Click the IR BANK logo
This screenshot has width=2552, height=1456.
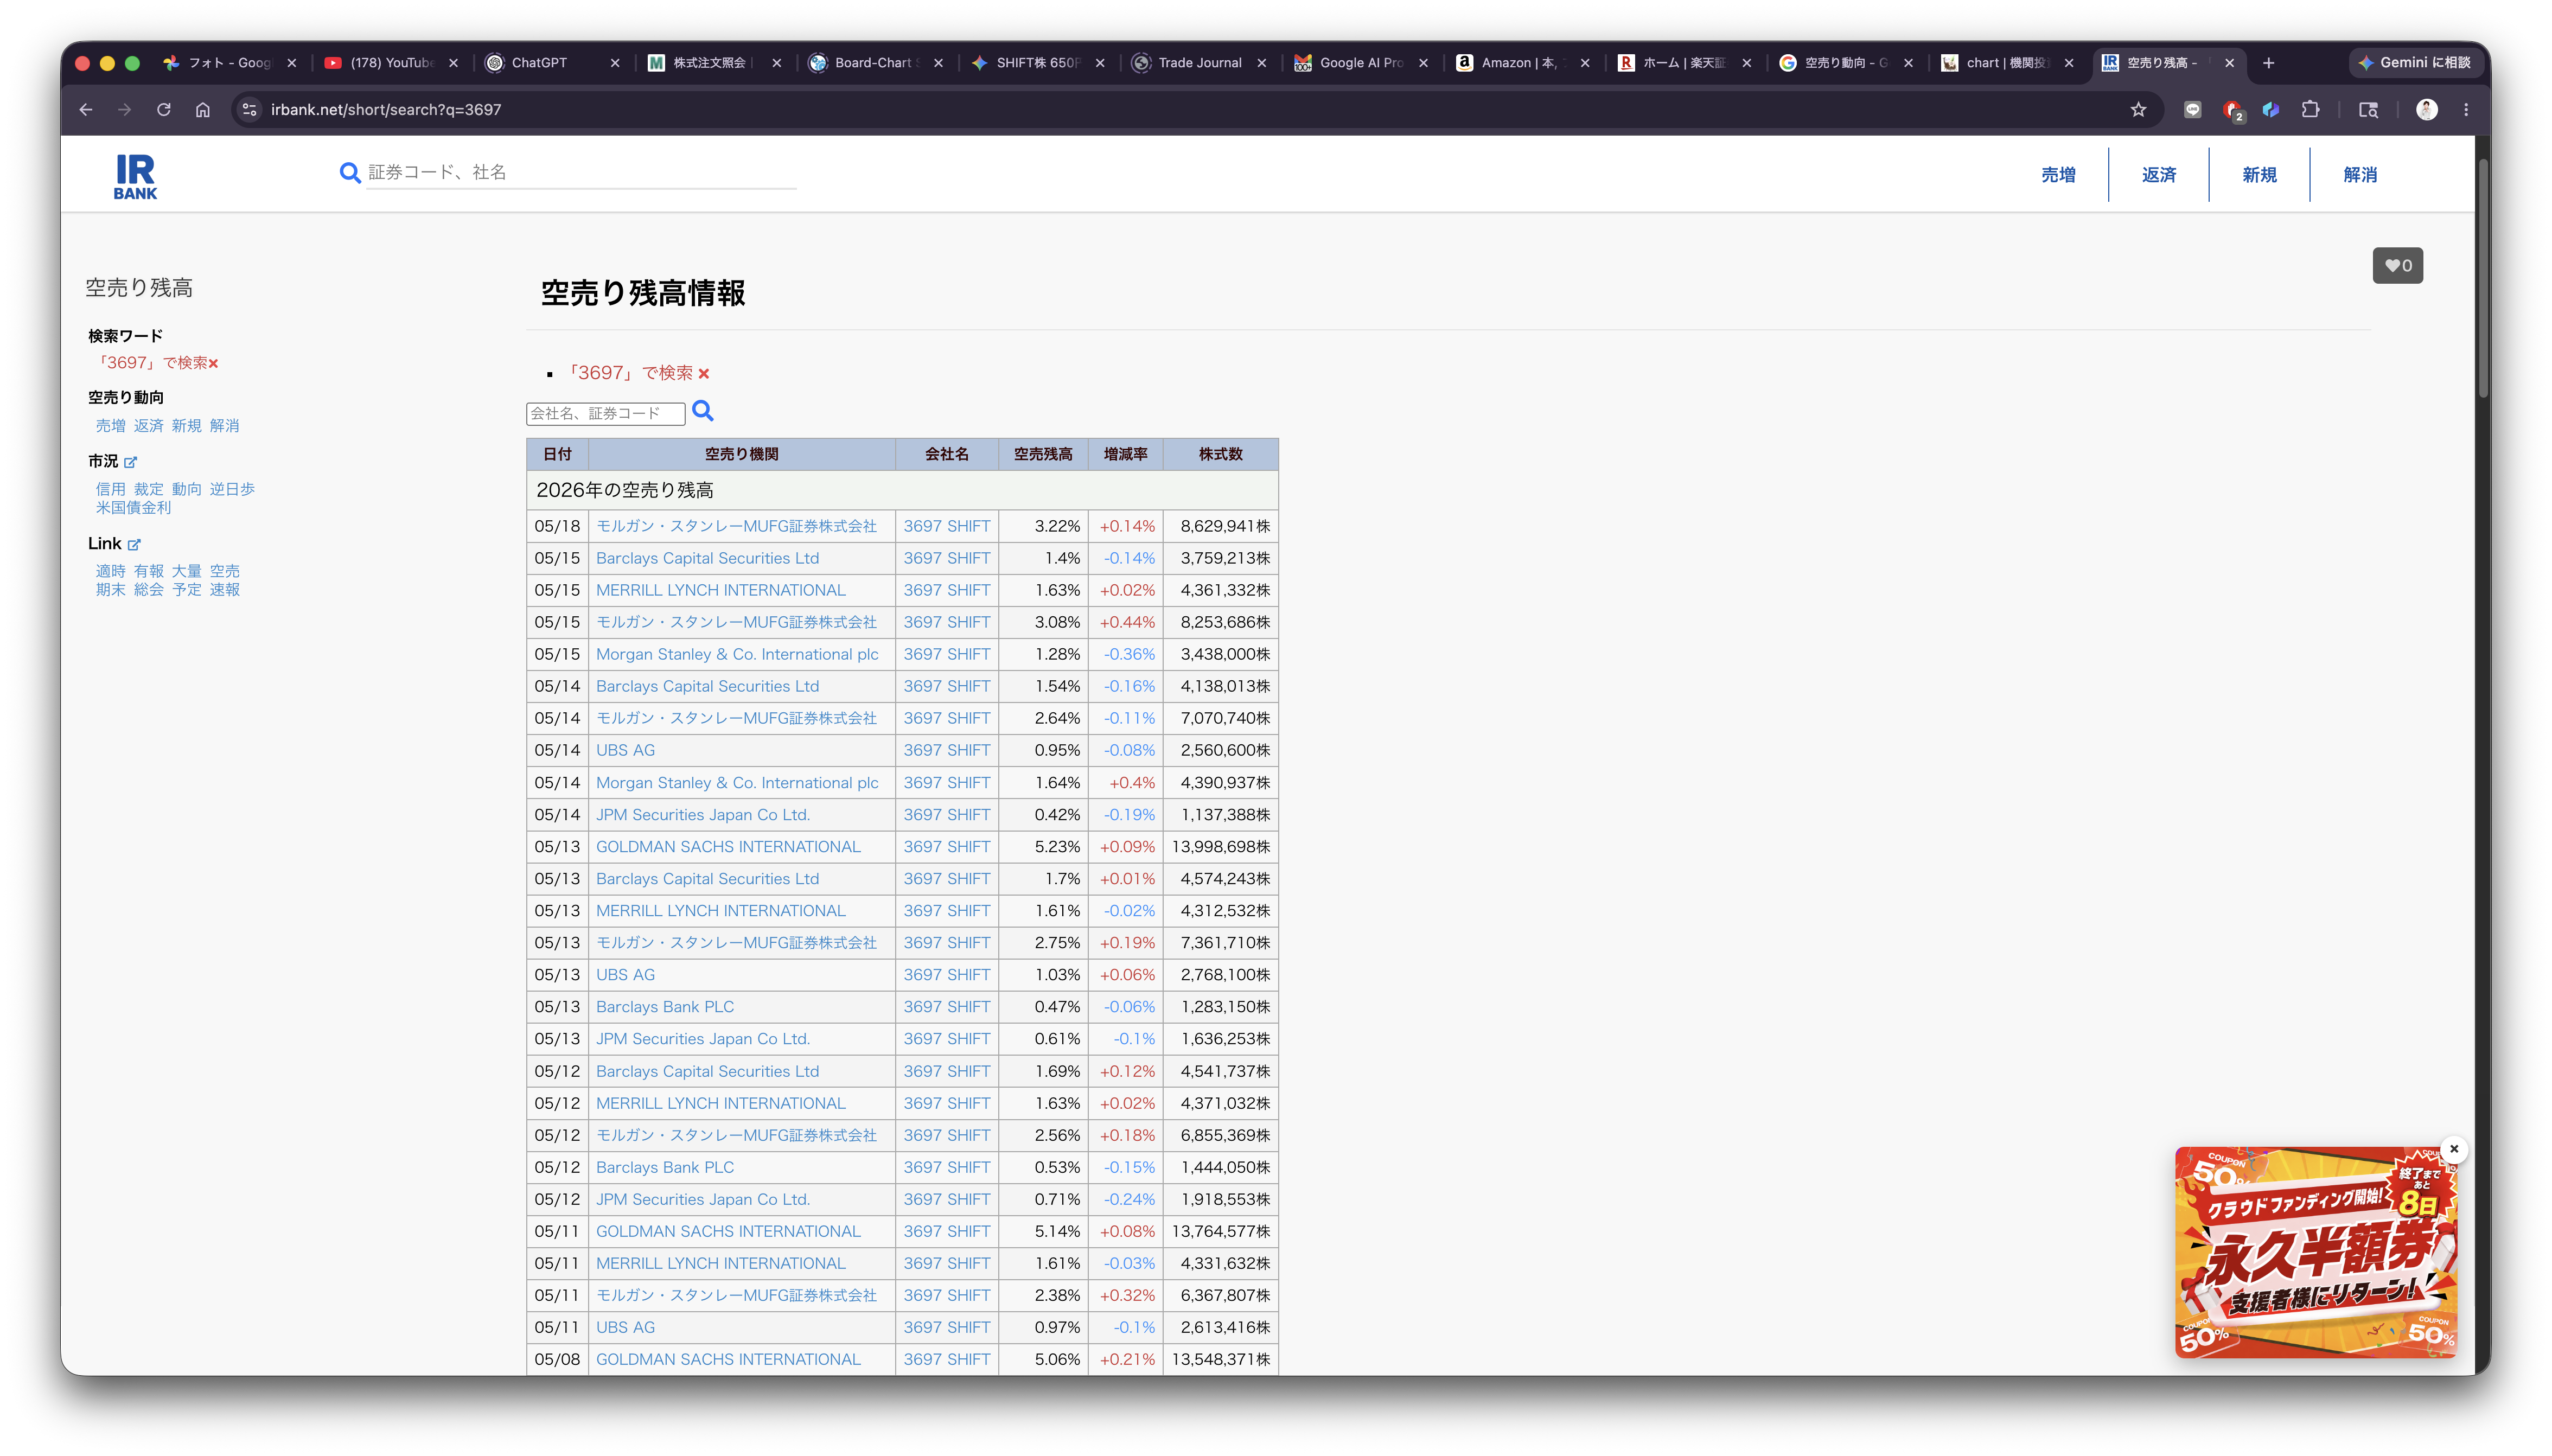tap(135, 176)
